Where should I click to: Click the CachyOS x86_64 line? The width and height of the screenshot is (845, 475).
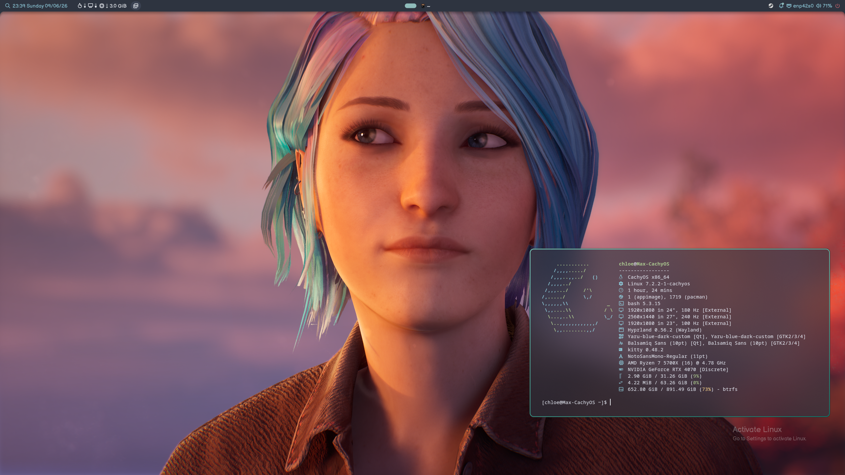click(x=648, y=277)
